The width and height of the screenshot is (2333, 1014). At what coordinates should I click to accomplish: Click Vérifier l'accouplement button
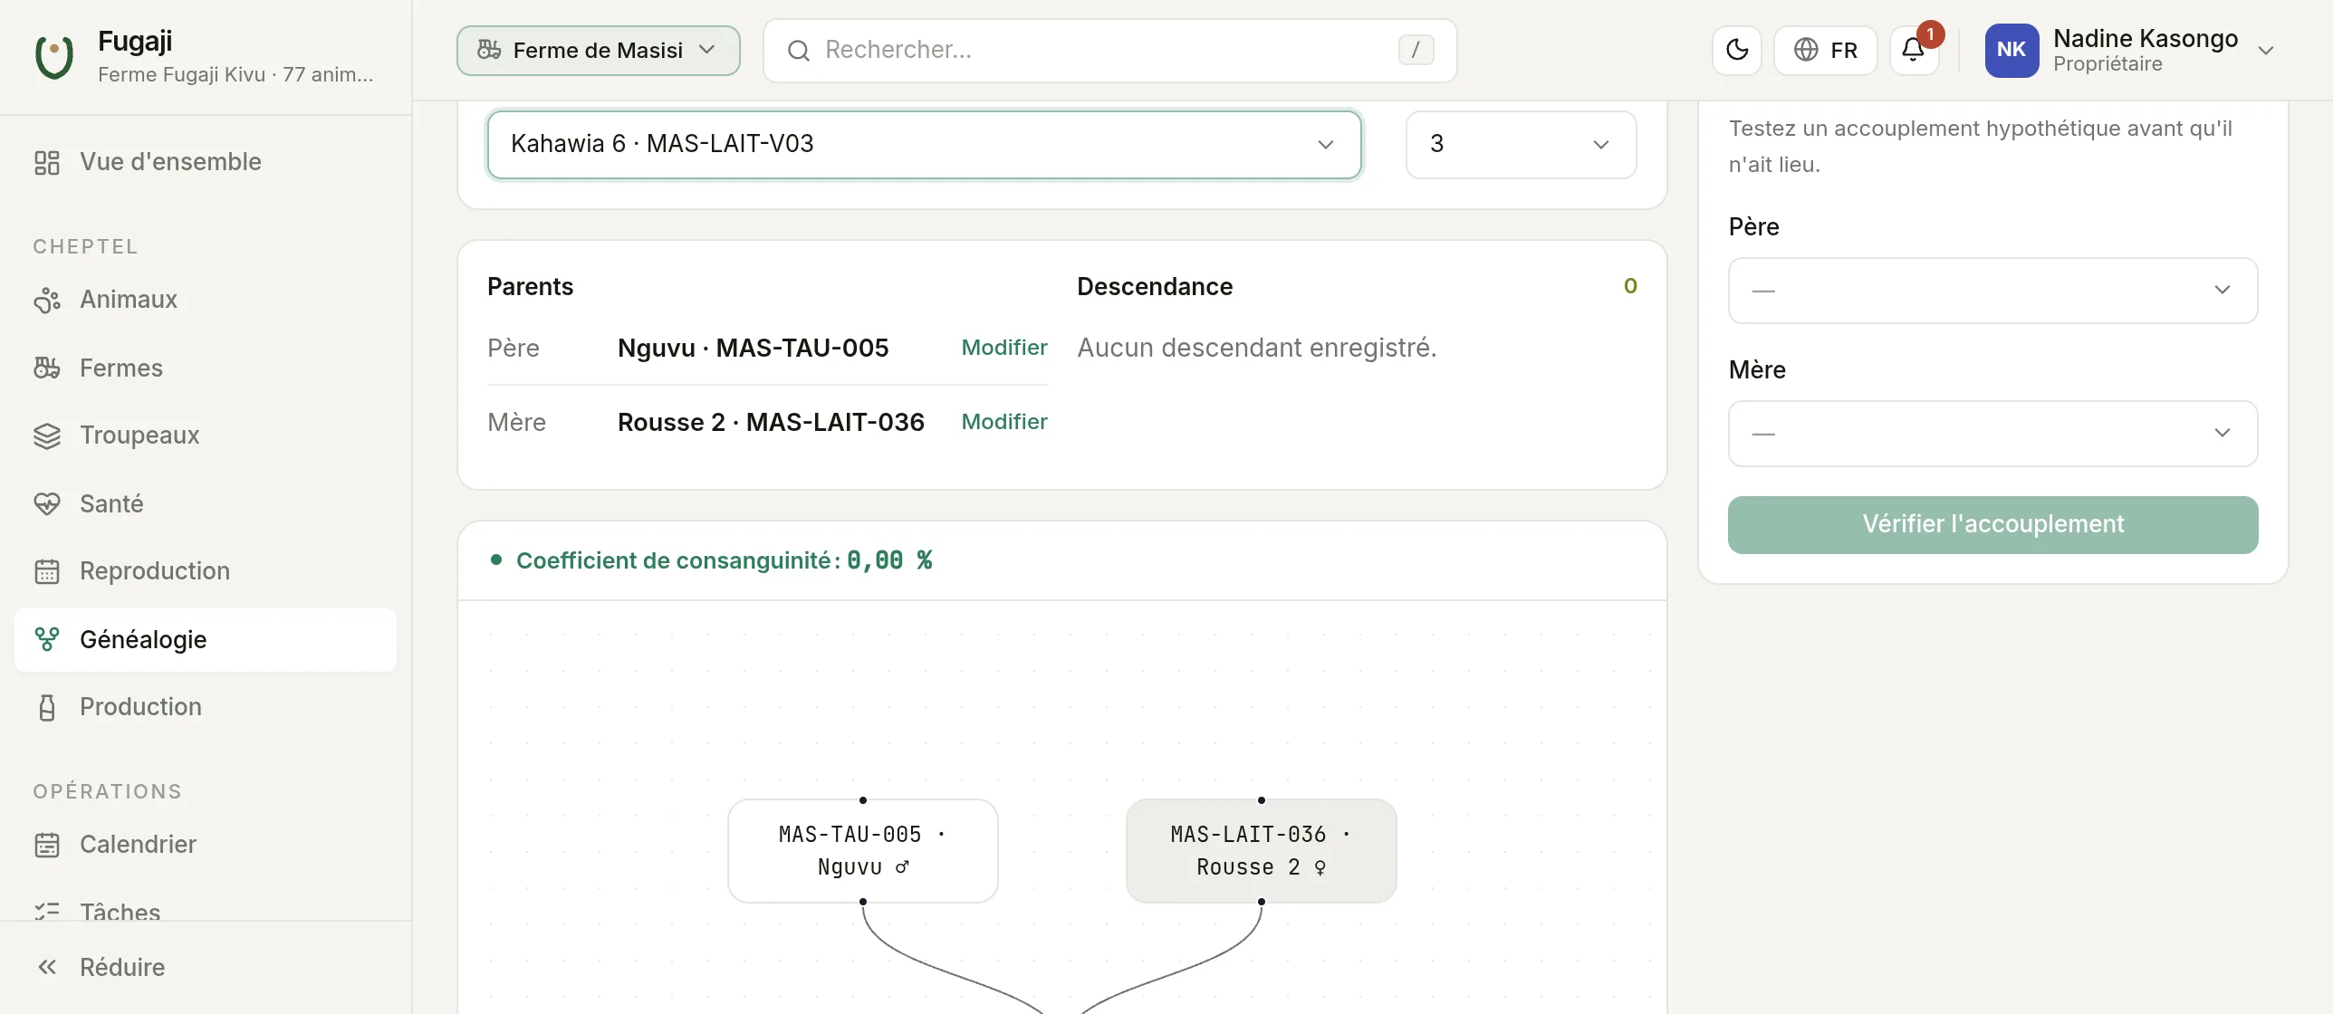coord(1992,524)
